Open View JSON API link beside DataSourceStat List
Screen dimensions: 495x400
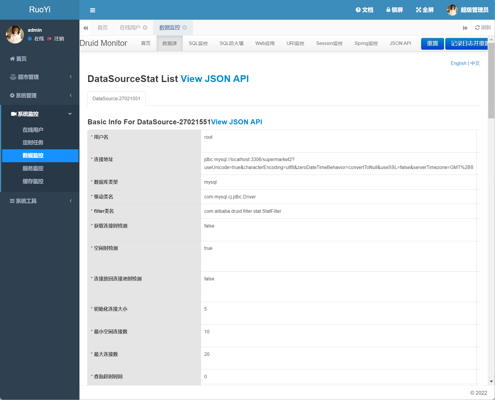(x=215, y=79)
